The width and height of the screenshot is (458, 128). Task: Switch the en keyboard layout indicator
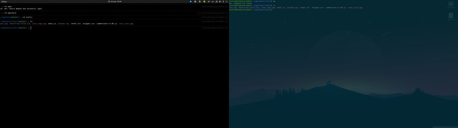tap(213, 1)
